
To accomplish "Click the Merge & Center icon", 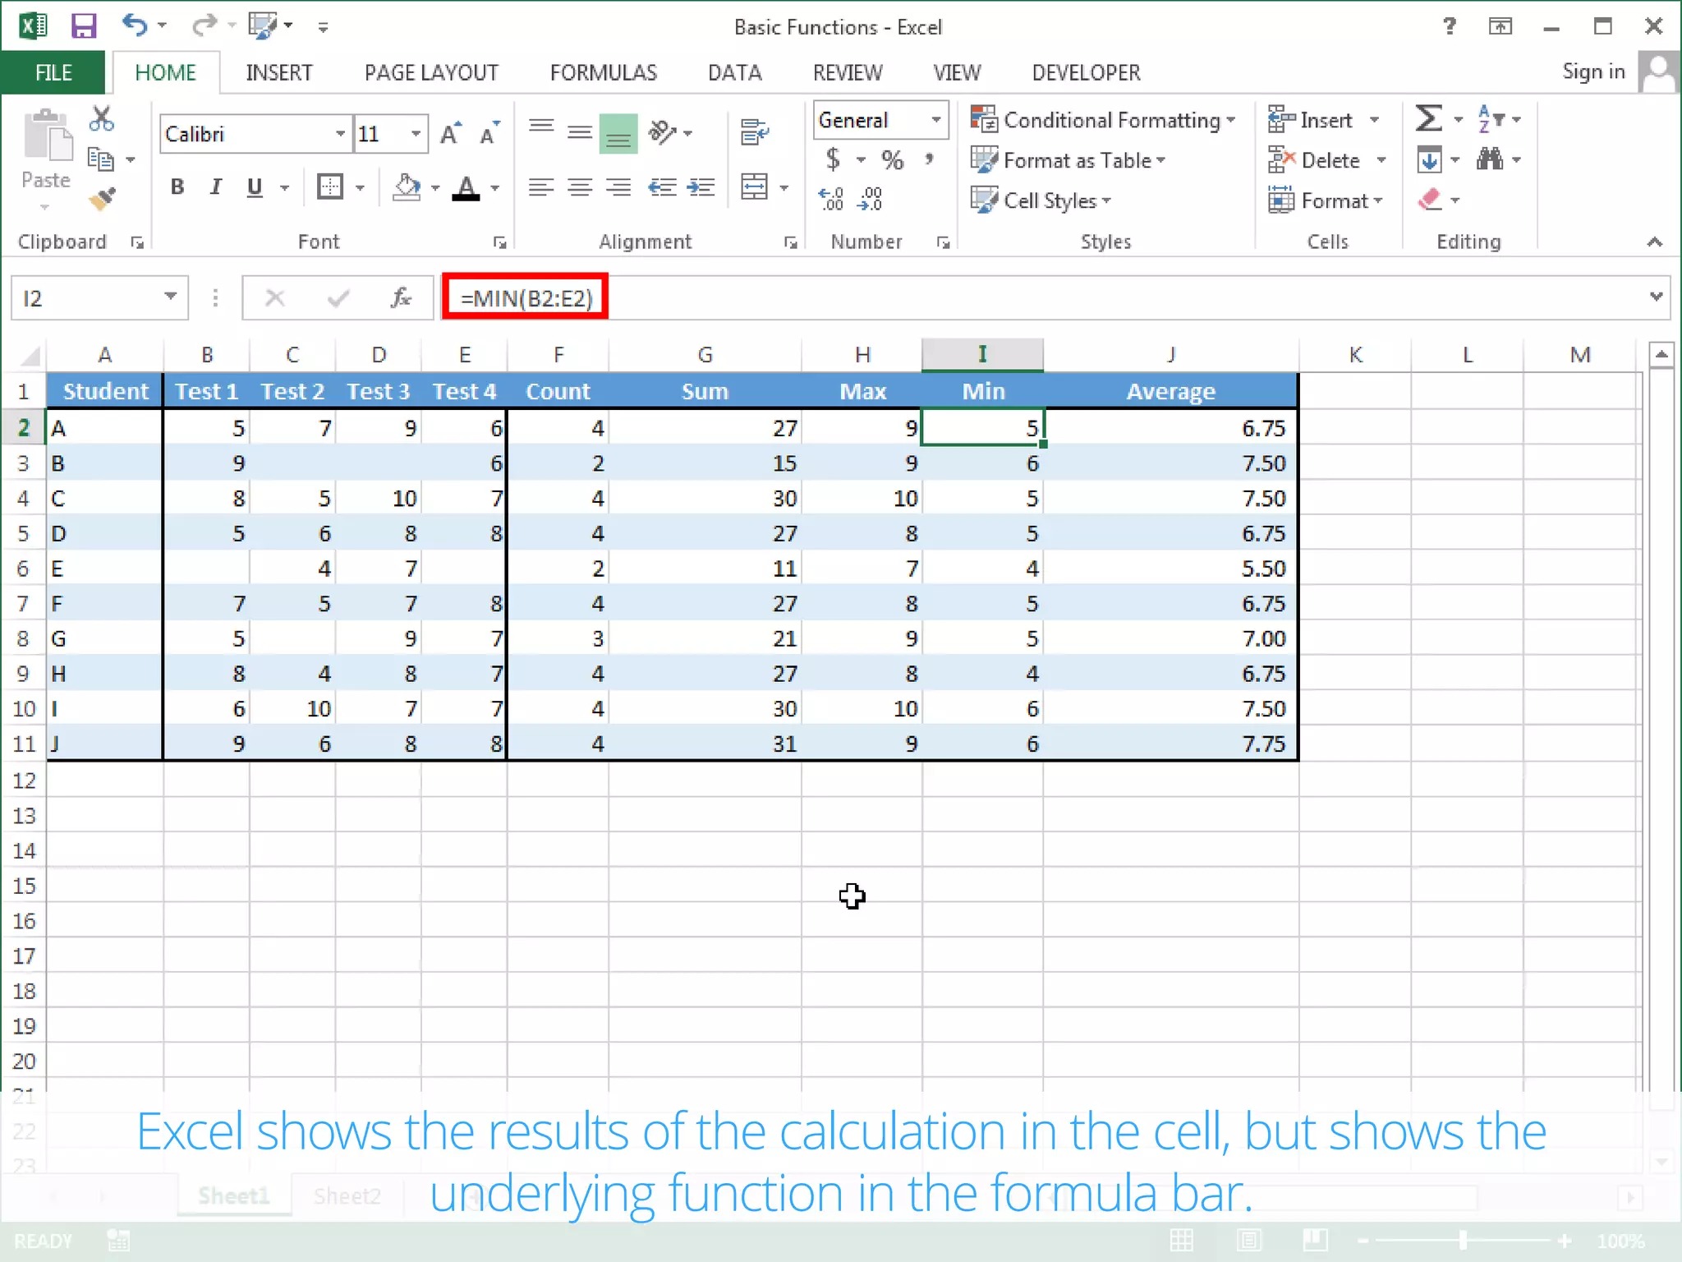I will [754, 187].
